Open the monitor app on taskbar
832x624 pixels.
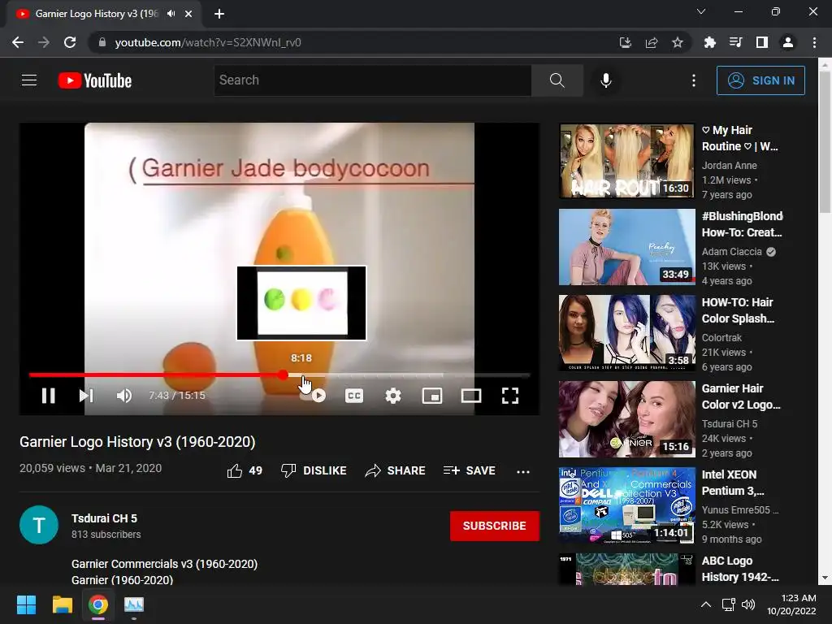pyautogui.click(x=134, y=604)
